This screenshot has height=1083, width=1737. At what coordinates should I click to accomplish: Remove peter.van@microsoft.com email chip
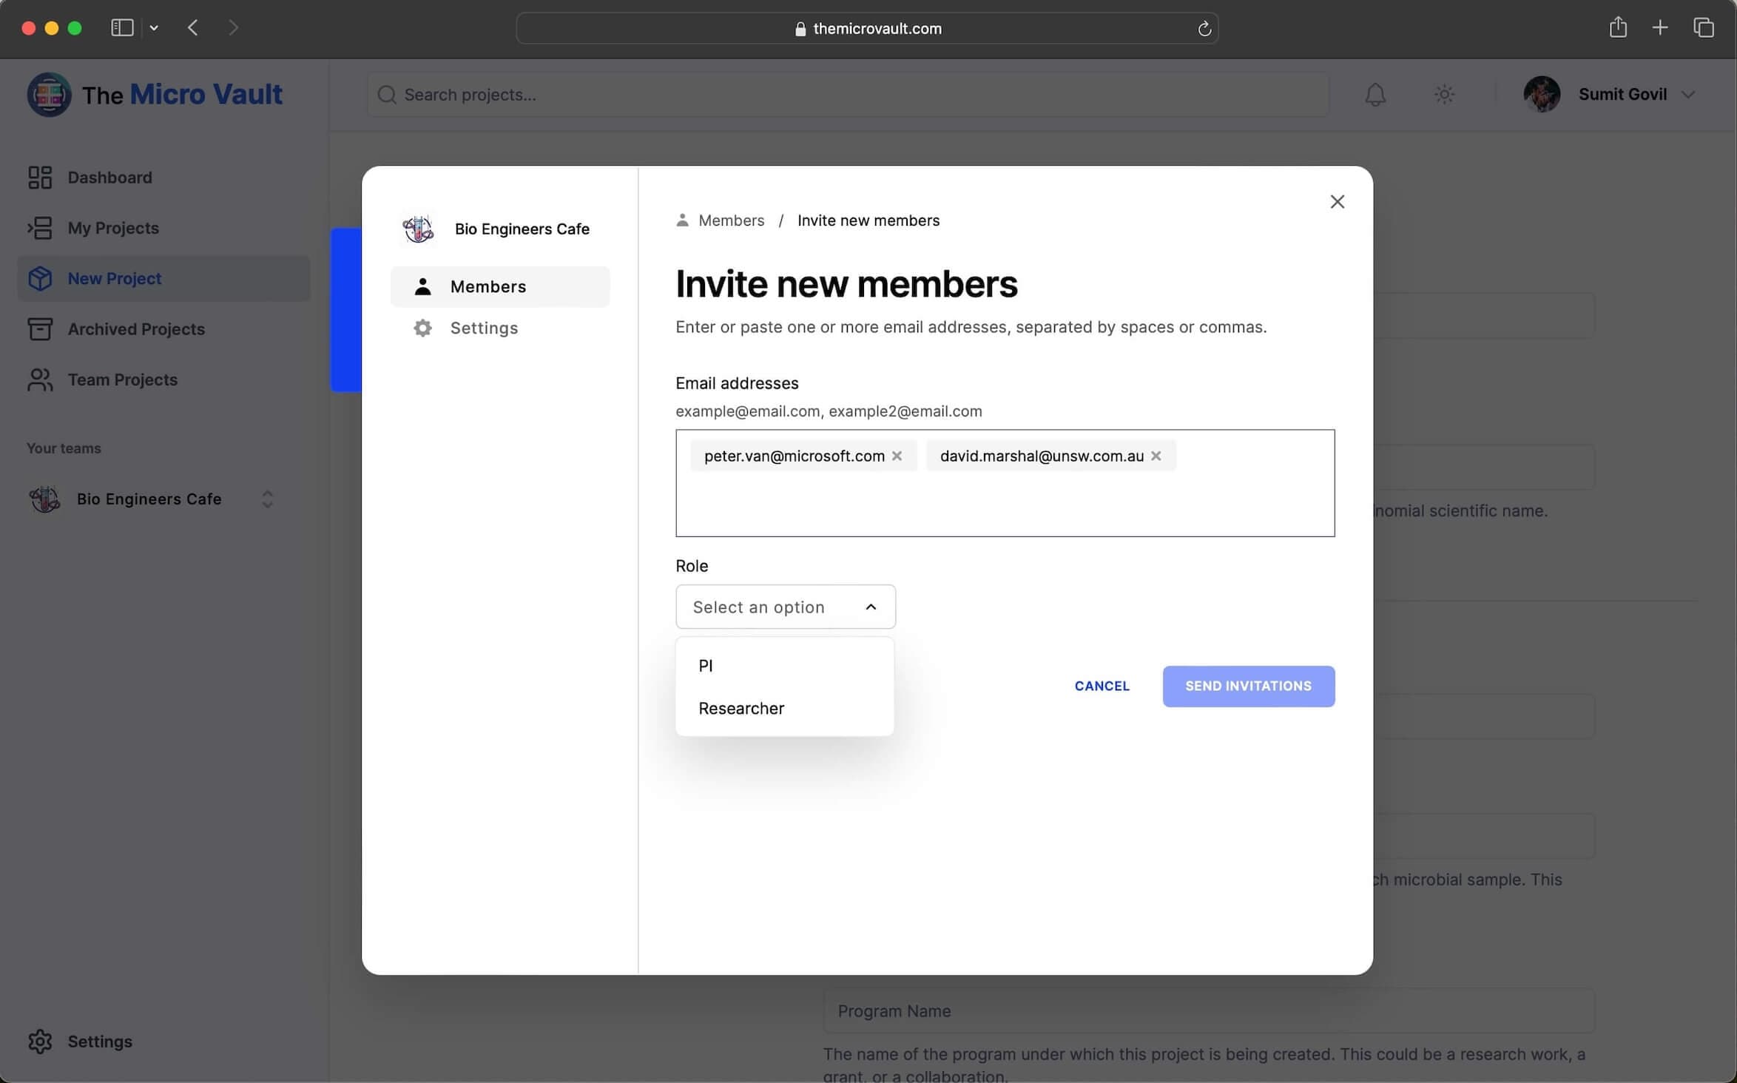pyautogui.click(x=897, y=456)
